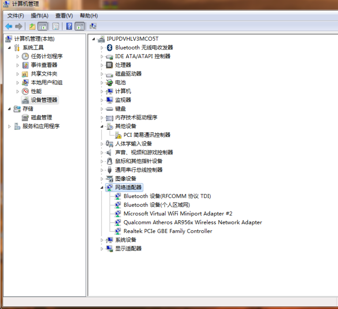Click the 显示适配器 display icon
The height and width of the screenshot is (309, 338).
pos(109,249)
